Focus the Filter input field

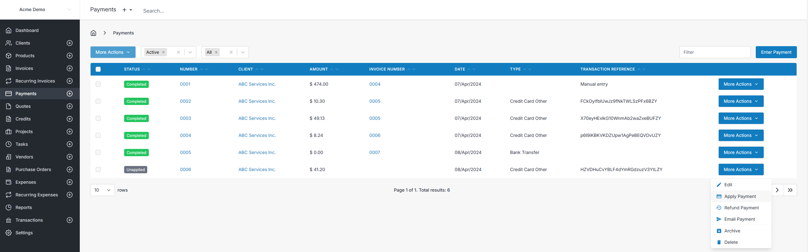click(715, 52)
